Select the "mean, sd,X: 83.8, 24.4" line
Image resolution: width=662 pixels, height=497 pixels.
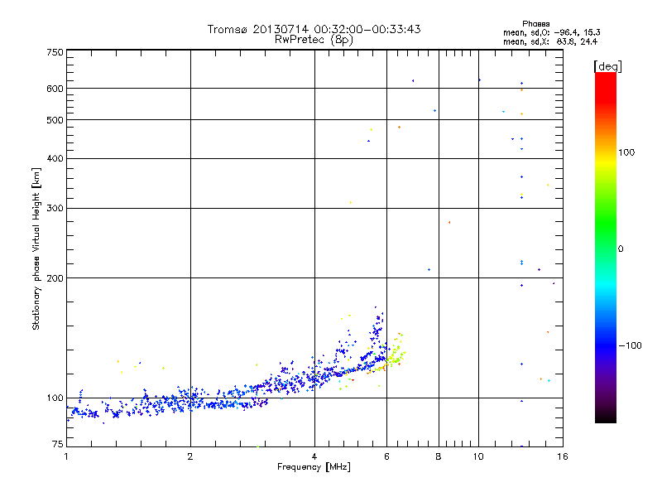coord(550,41)
